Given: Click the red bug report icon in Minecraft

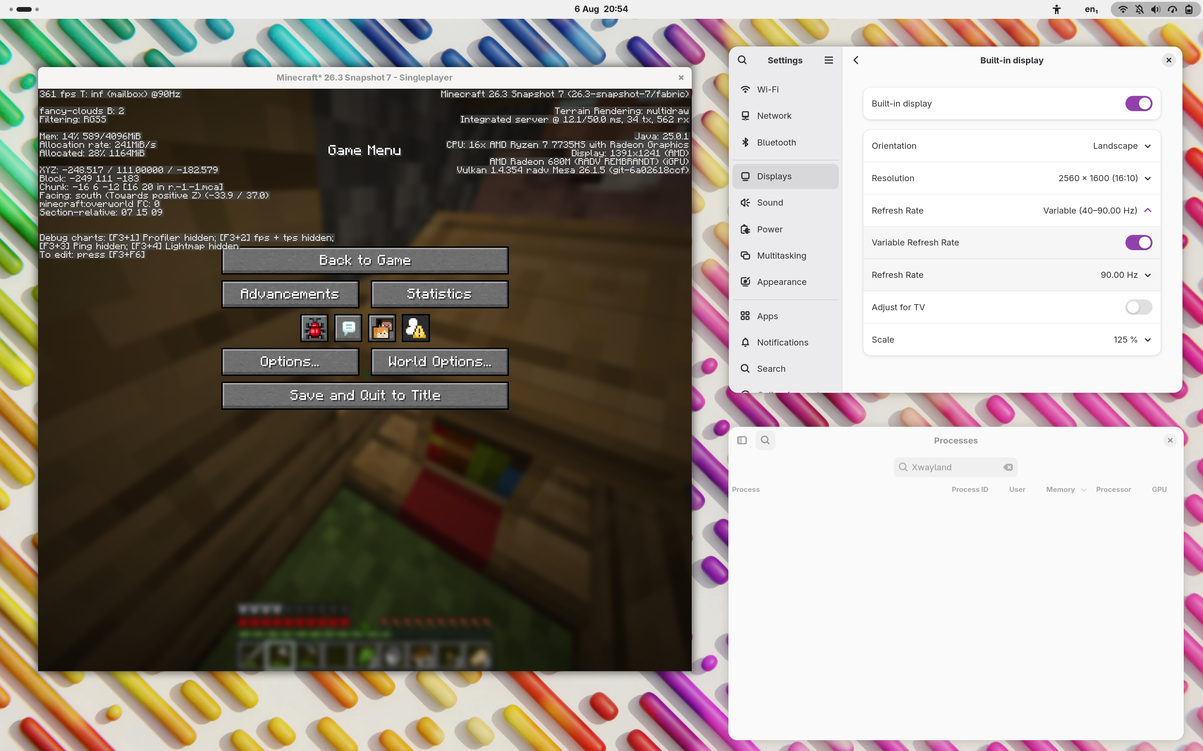Looking at the screenshot, I should [314, 328].
